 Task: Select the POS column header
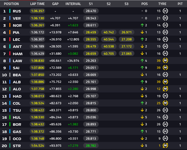144,4
